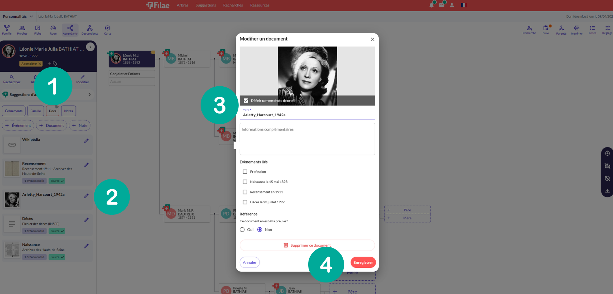Open the Parenté relationship tool
The width and height of the screenshot is (613, 294).
(561, 30)
